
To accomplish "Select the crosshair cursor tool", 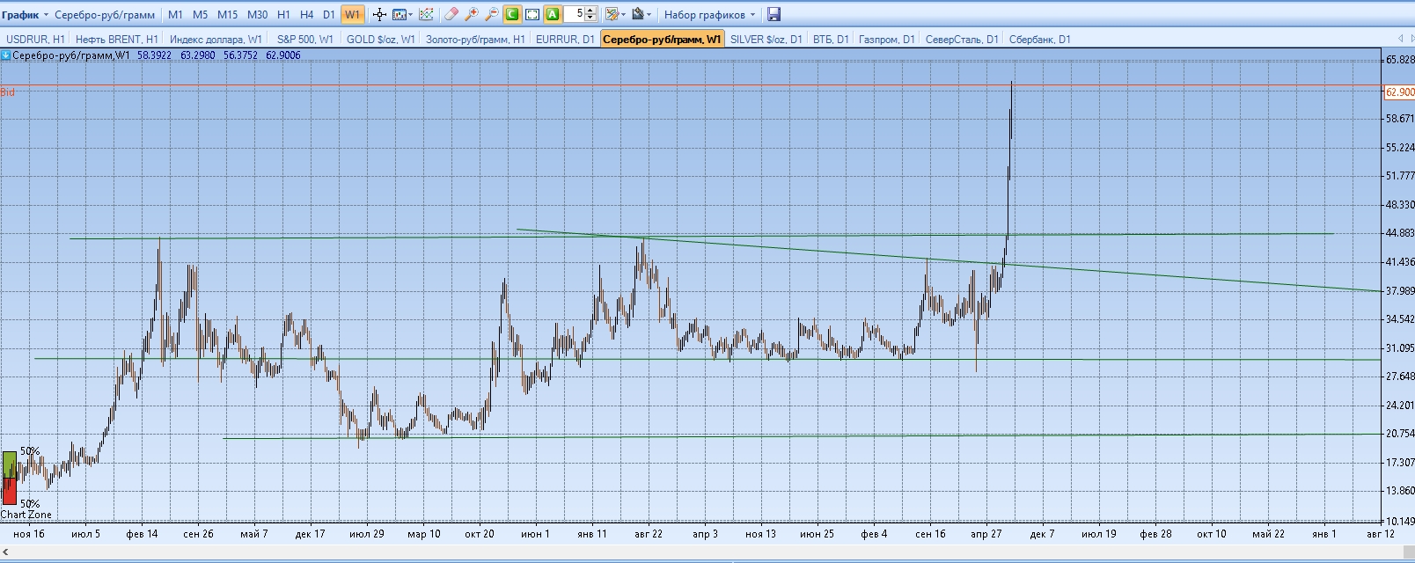I will (x=379, y=15).
